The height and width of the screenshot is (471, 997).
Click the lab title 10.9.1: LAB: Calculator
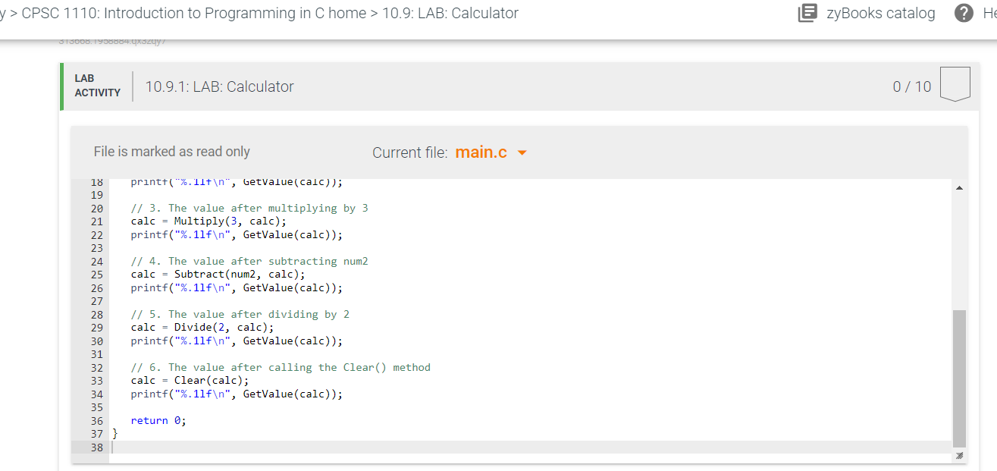coord(218,86)
